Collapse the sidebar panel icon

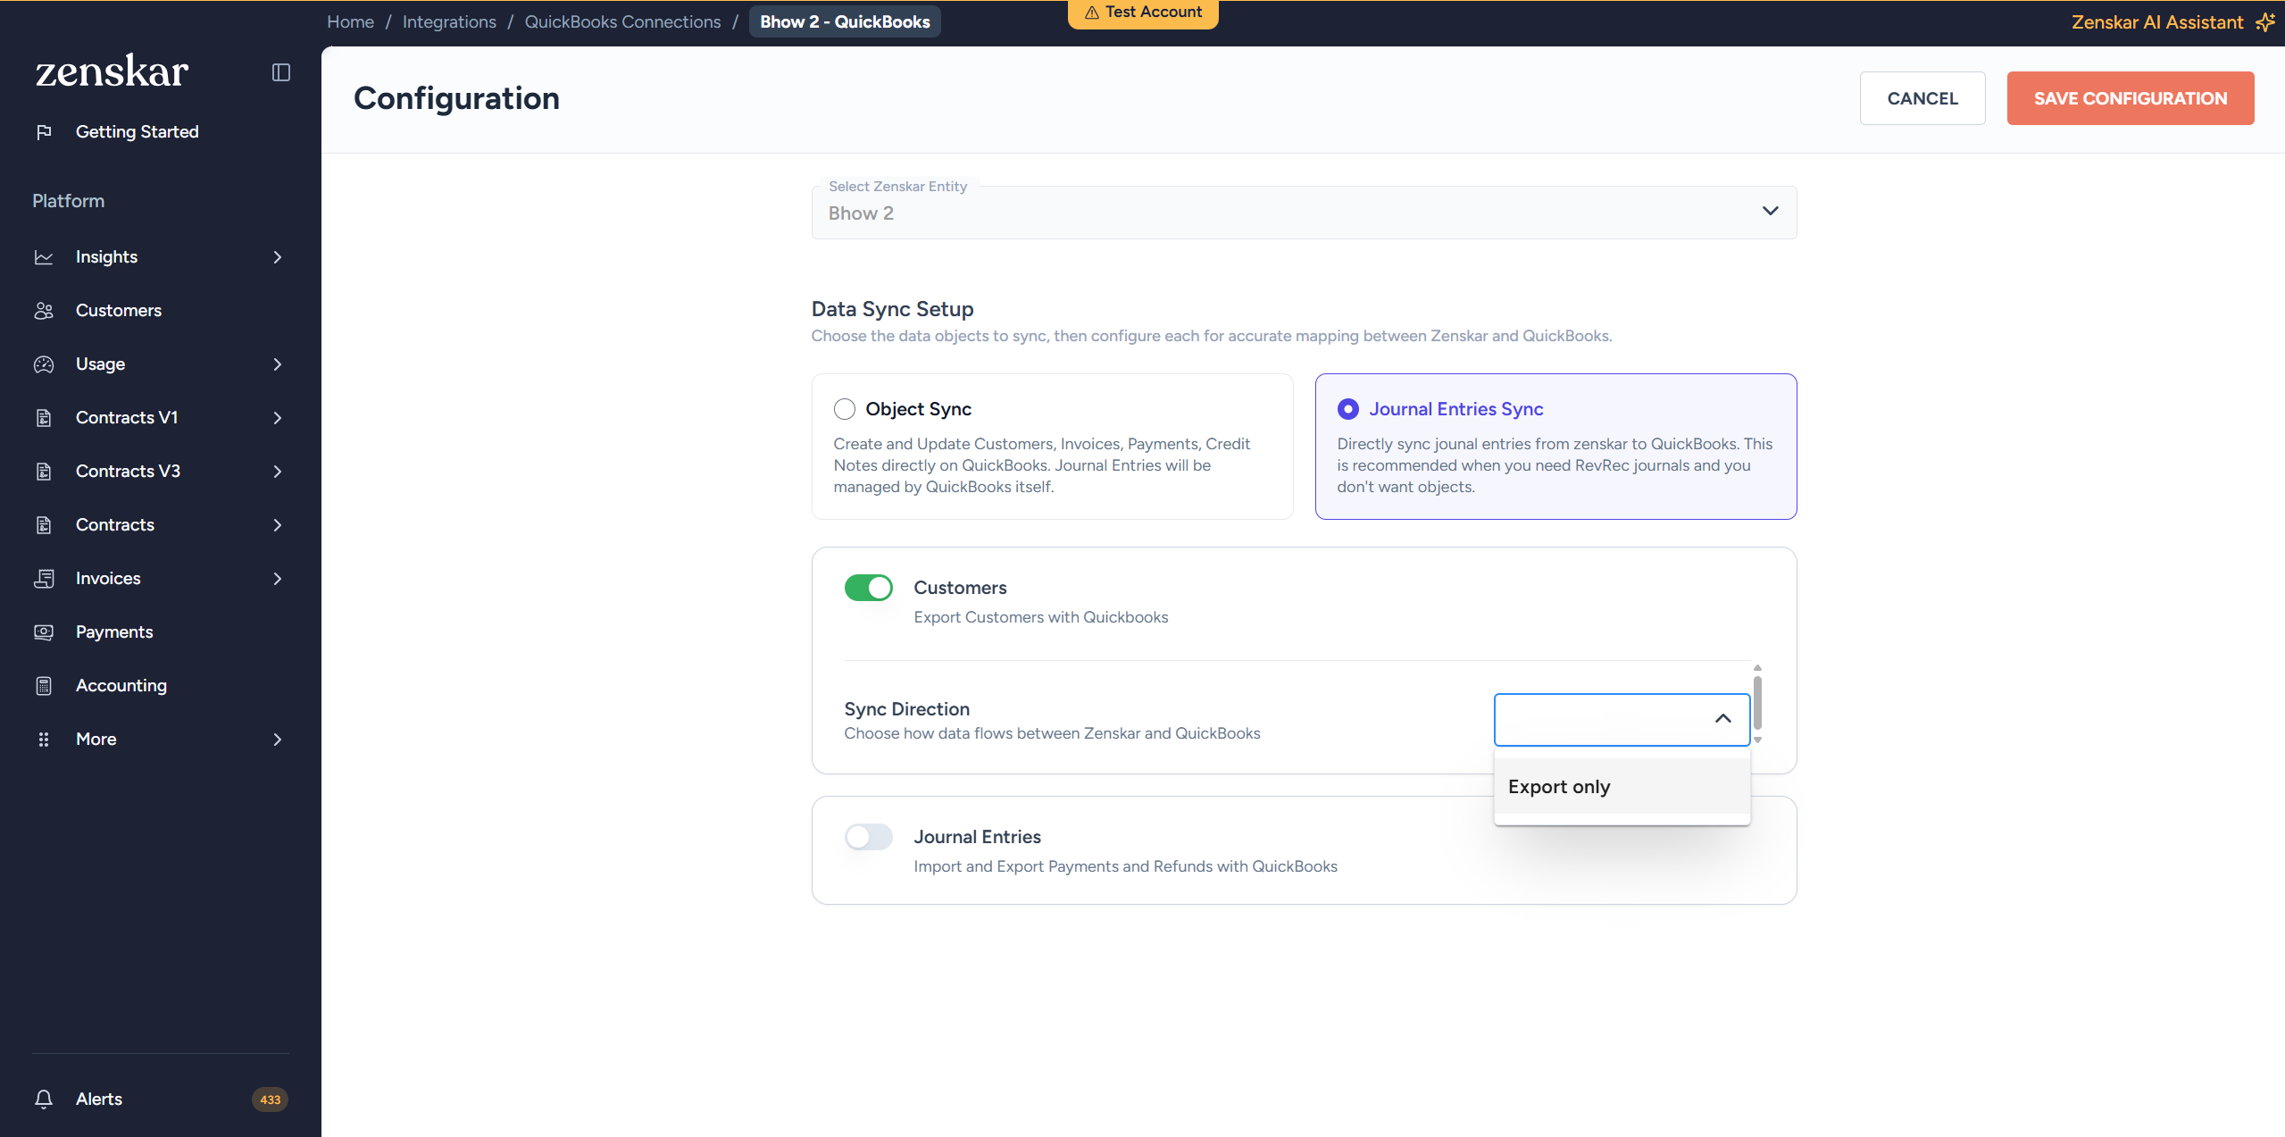pos(281,72)
